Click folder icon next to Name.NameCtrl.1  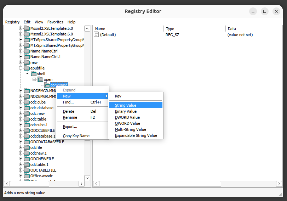[27, 57]
